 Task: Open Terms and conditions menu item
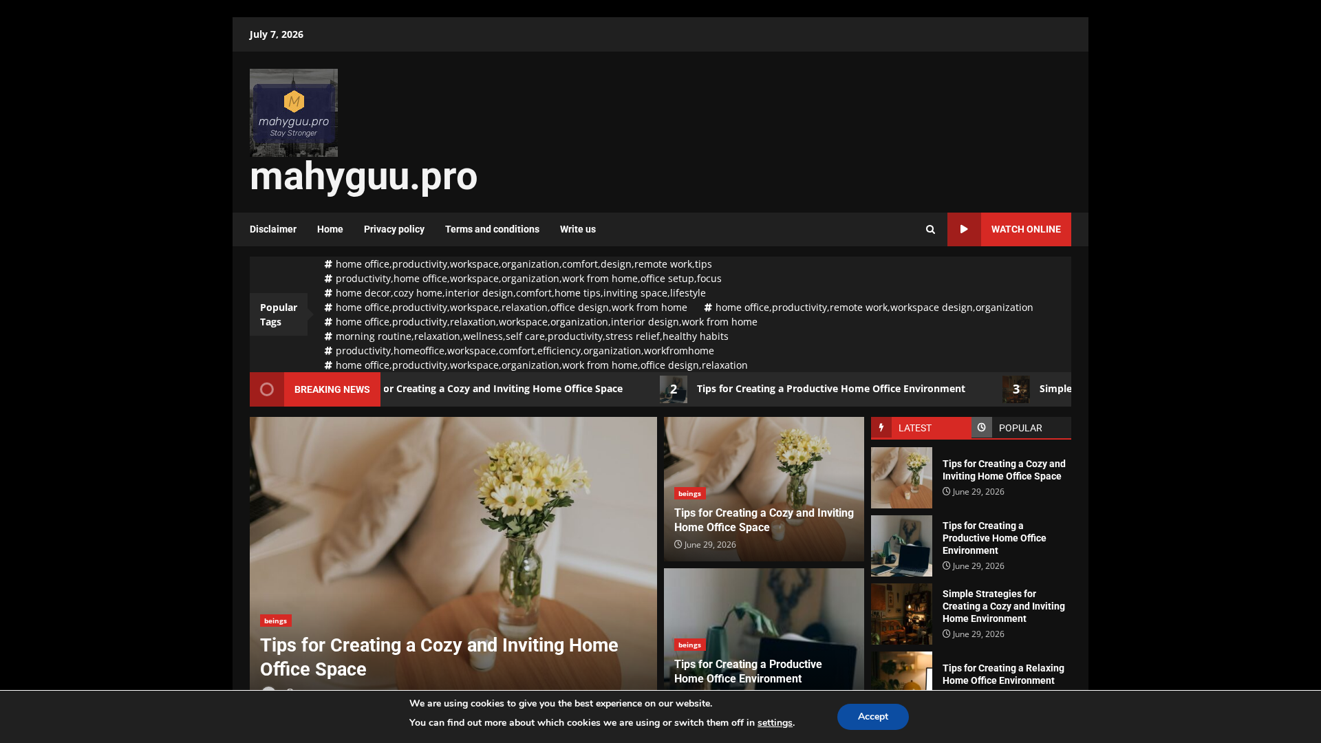[492, 229]
